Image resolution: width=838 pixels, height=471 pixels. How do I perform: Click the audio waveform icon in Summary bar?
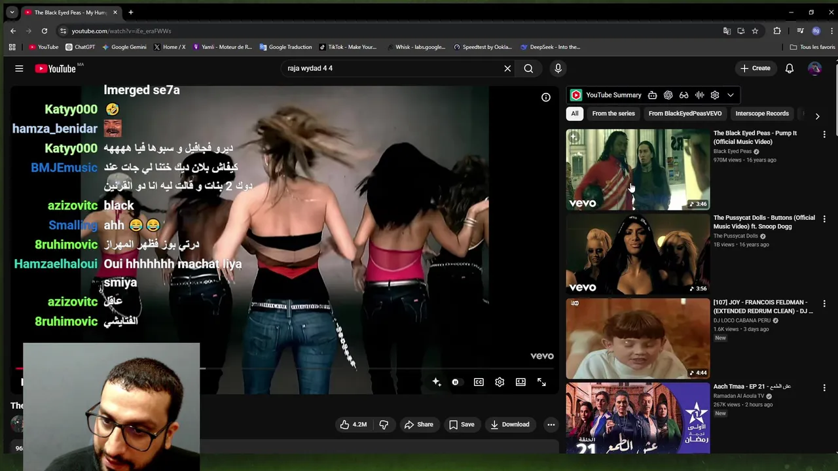[x=699, y=96]
